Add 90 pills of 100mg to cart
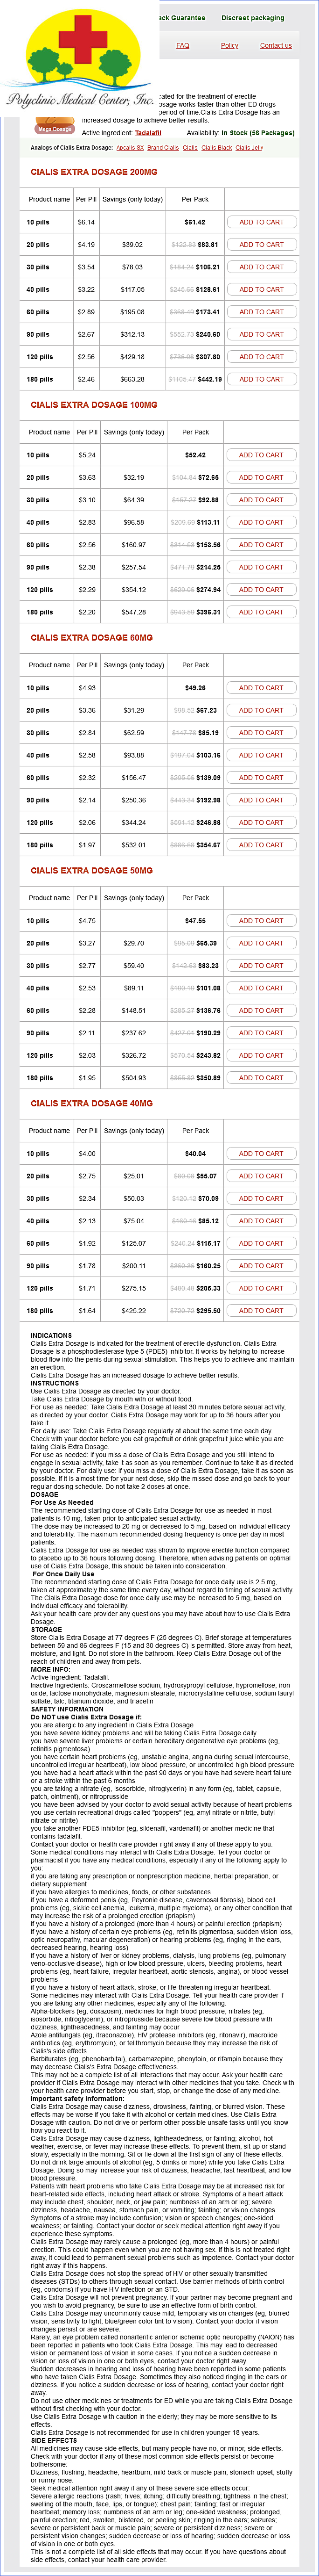 [x=261, y=567]
